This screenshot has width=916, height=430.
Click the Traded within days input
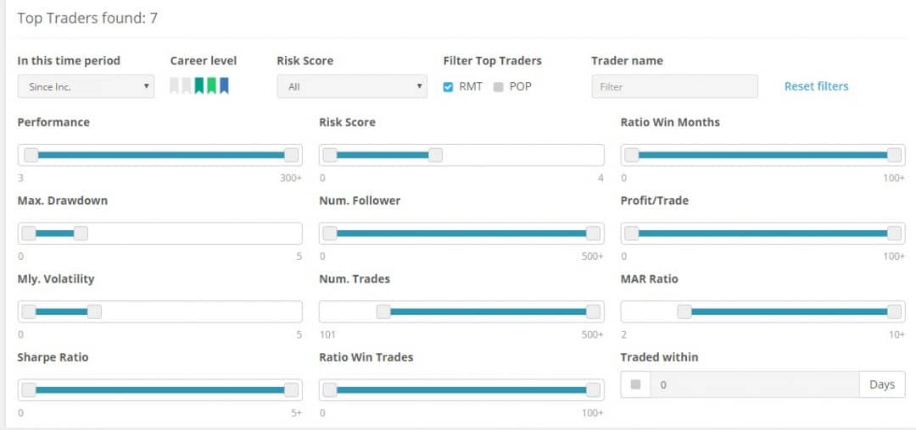[755, 384]
